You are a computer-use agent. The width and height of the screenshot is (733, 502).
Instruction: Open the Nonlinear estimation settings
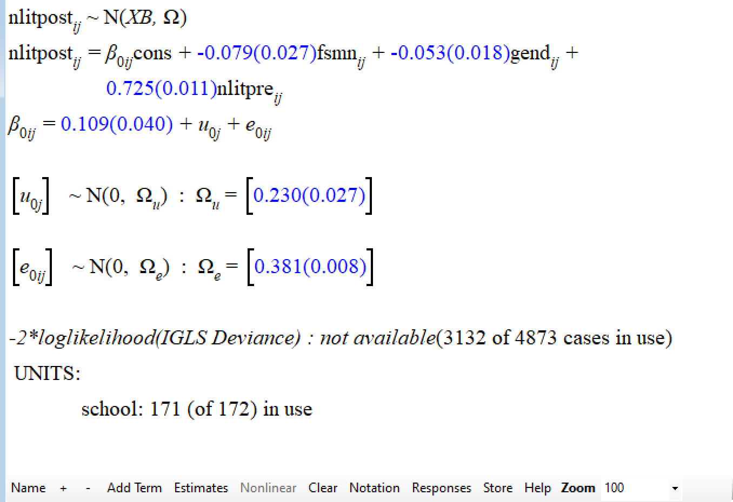268,488
